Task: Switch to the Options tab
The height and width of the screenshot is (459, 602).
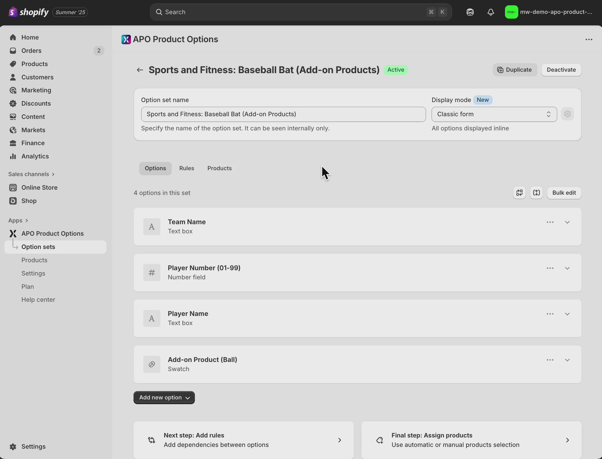Action: (x=155, y=168)
